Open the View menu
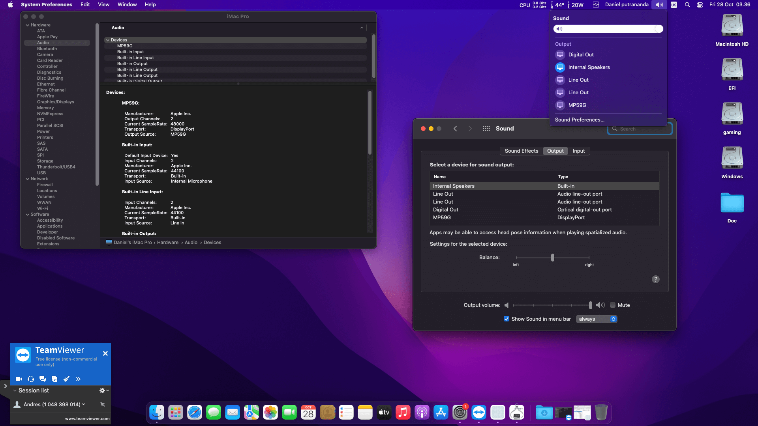This screenshot has width=758, height=426. 103,5
